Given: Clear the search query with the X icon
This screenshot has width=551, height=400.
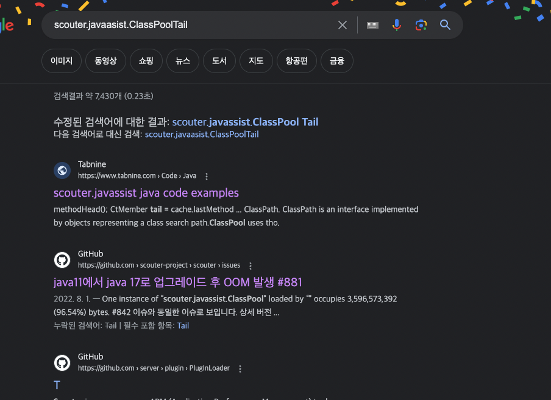Looking at the screenshot, I should [x=343, y=25].
